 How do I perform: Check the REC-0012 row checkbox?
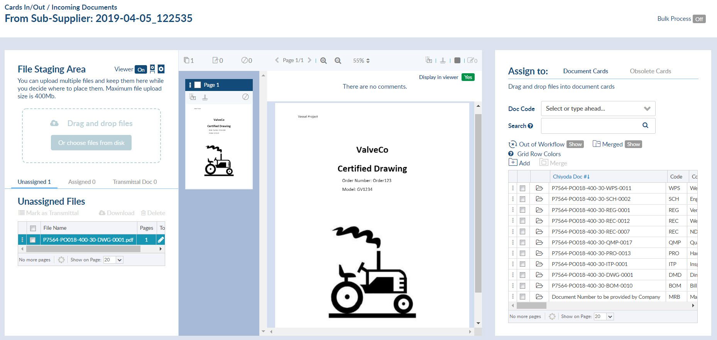click(523, 221)
